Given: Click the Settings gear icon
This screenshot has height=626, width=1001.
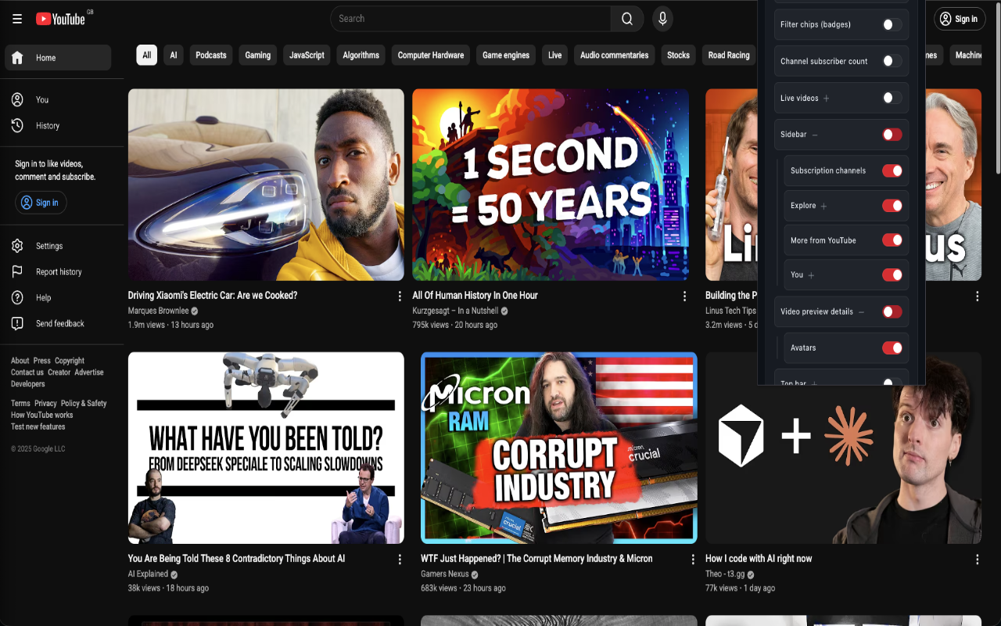Looking at the screenshot, I should click(17, 246).
